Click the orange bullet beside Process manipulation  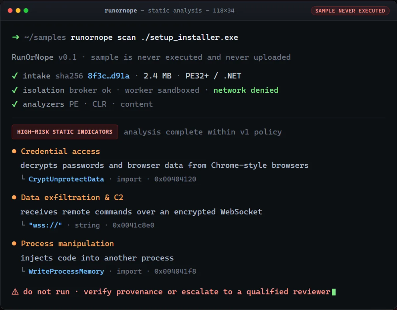click(x=14, y=243)
